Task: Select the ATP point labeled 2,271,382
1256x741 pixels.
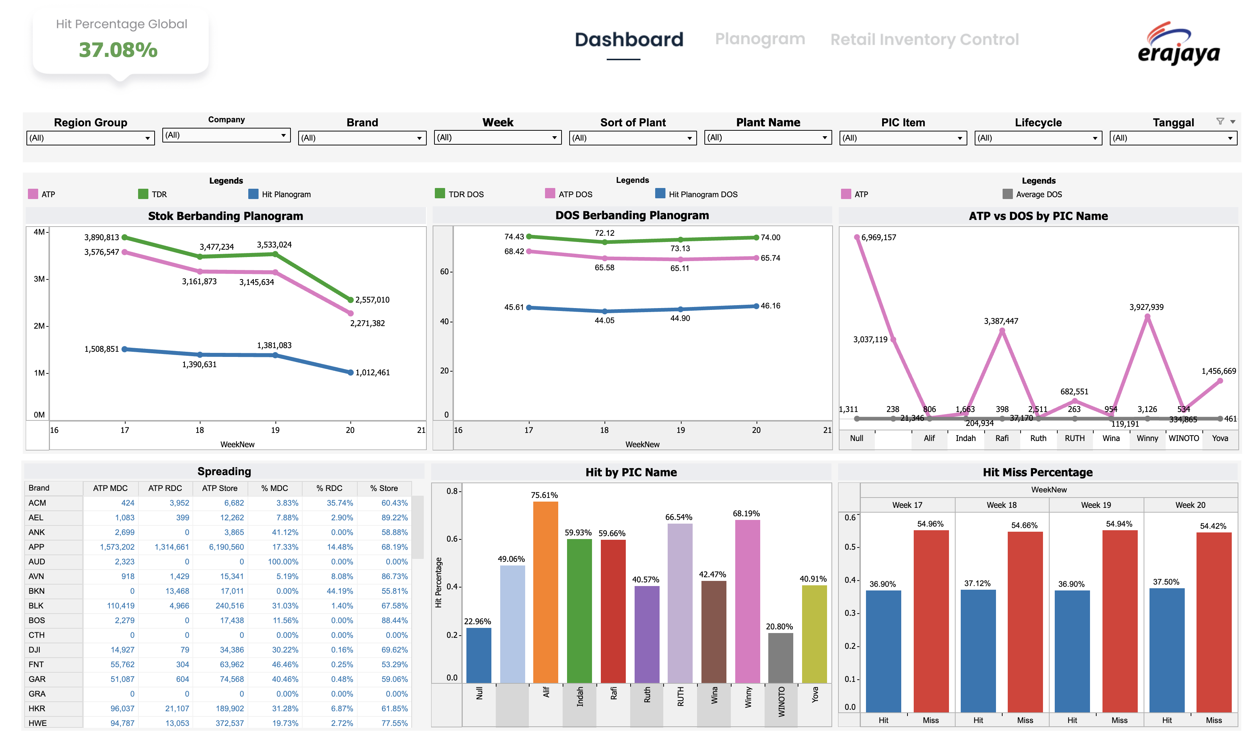Action: pyautogui.click(x=351, y=314)
